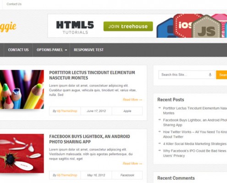Image resolution: width=227 pixels, height=183 pixels.
Task: Click Read More under Porttitor Lectus post
Action: pyautogui.click(x=133, y=100)
